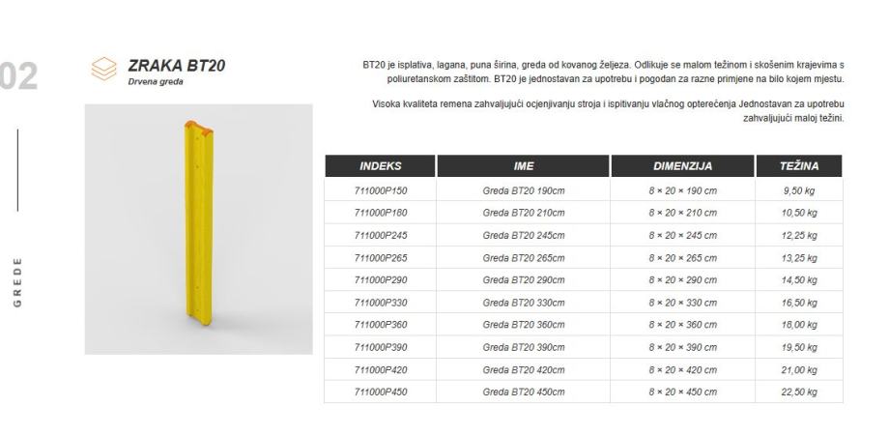Open the yellow BT20 beam product image
The image size is (889, 436).
[198, 229]
